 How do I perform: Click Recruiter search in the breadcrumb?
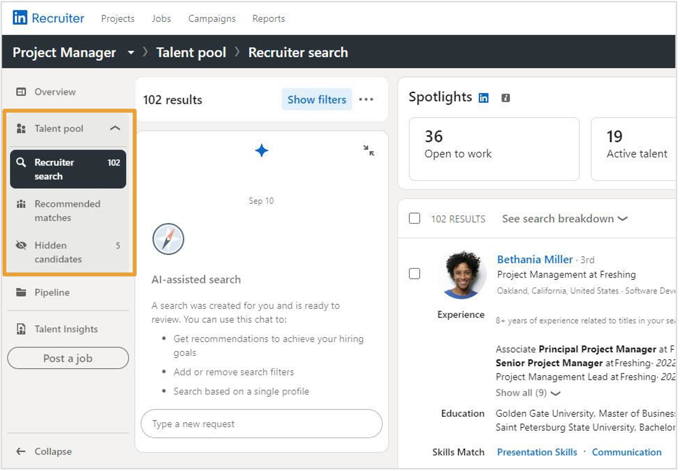[298, 53]
